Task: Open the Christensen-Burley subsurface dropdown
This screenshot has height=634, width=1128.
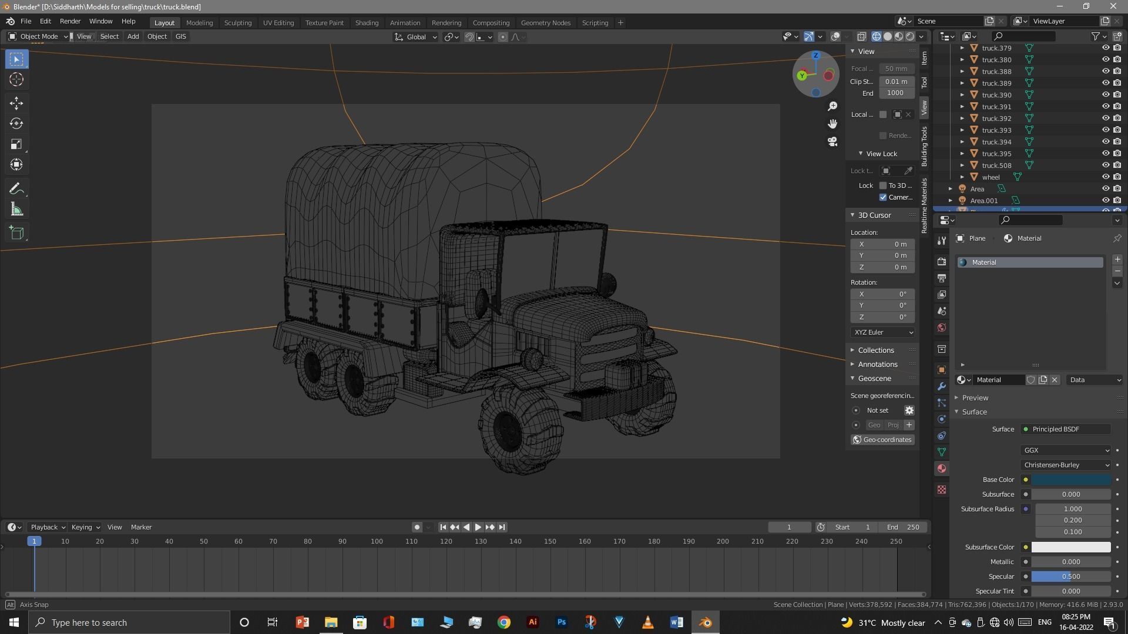Action: pyautogui.click(x=1066, y=465)
